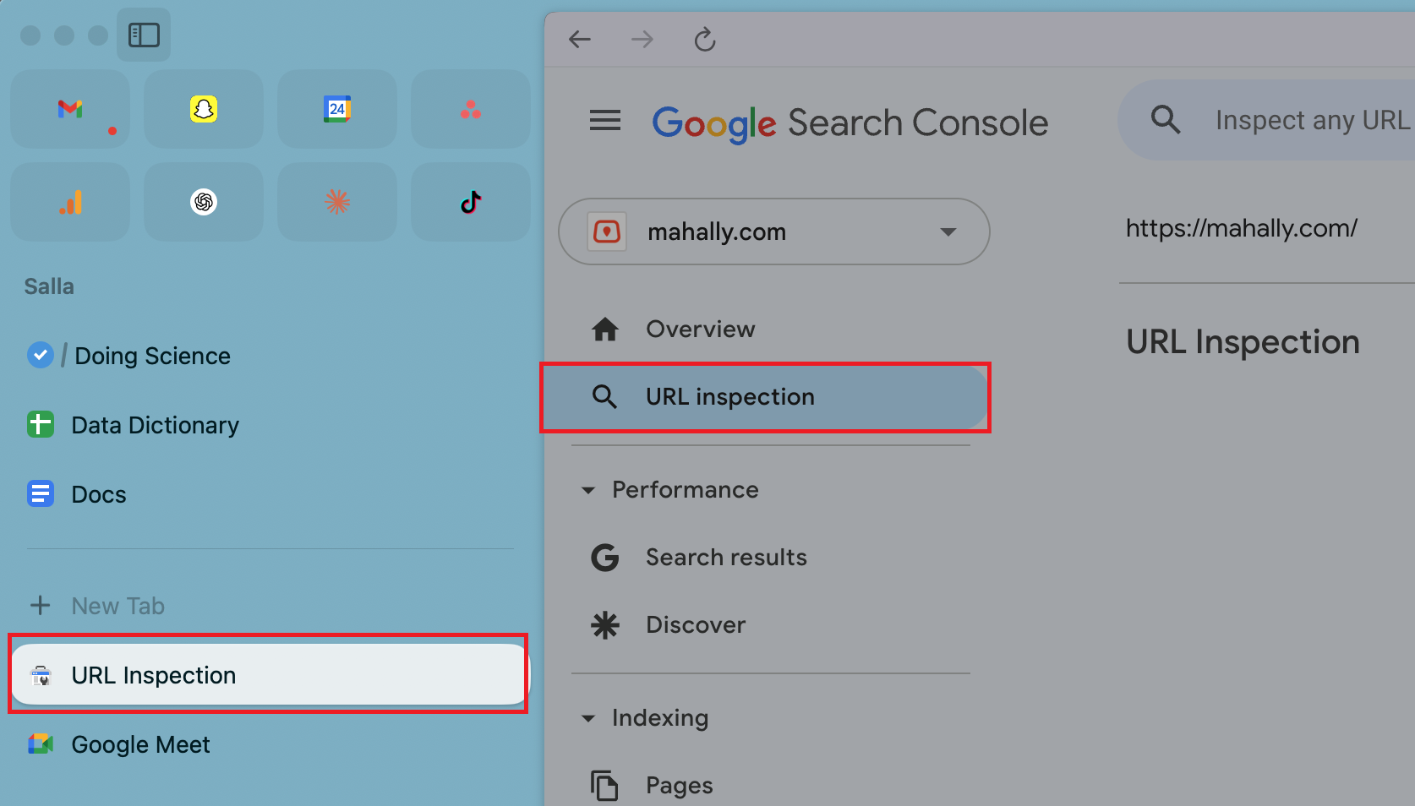Open ChatGPT from the sidebar
Viewport: 1415px width, 806px height.
[203, 202]
